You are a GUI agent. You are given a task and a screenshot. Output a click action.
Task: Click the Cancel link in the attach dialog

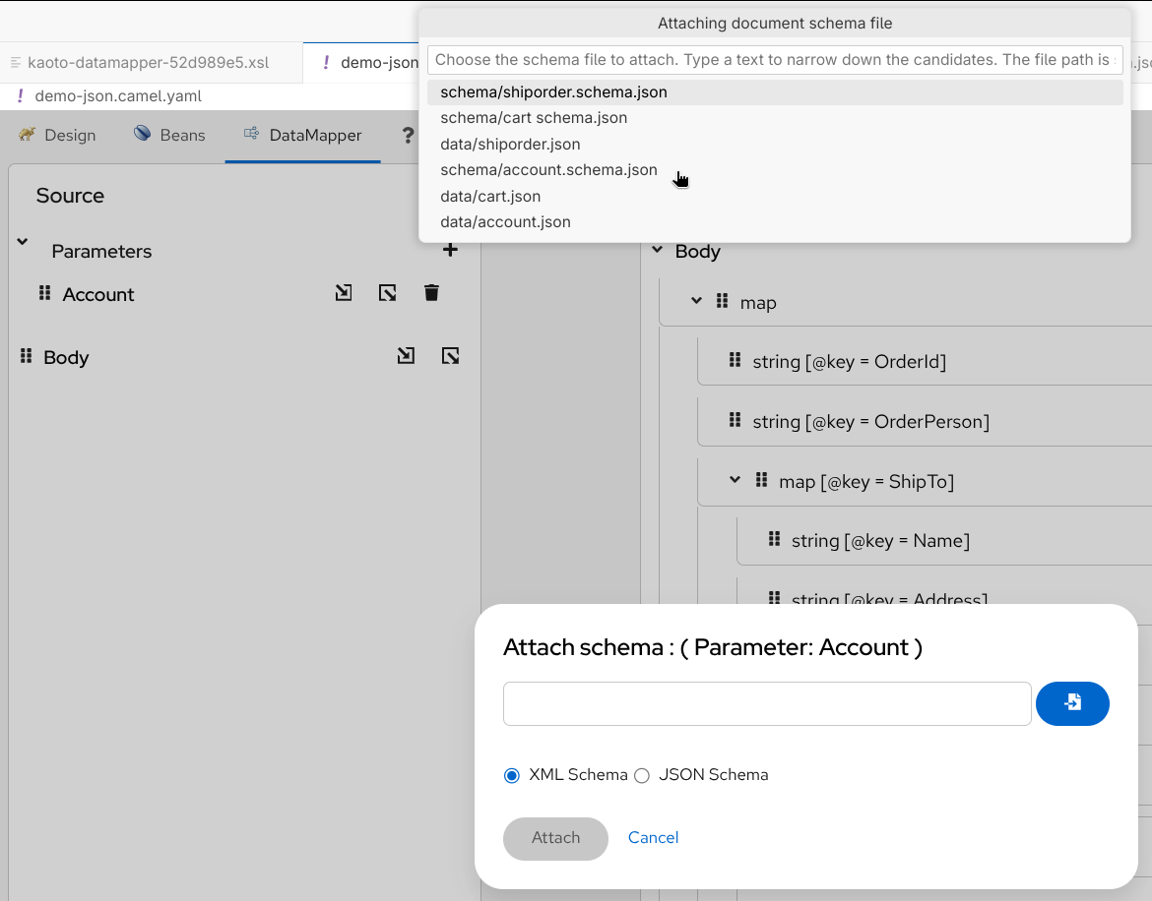(x=653, y=837)
